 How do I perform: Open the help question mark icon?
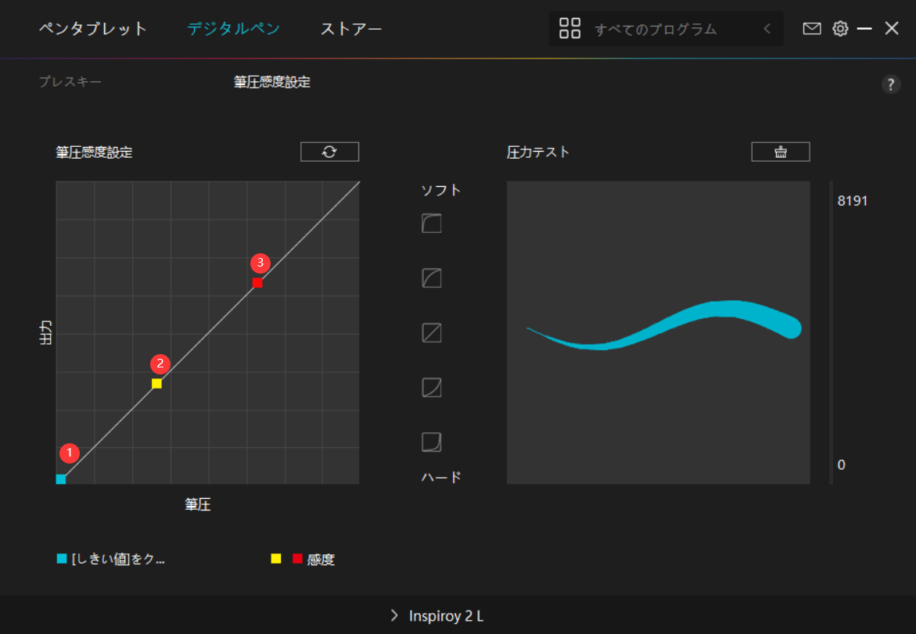(x=891, y=85)
